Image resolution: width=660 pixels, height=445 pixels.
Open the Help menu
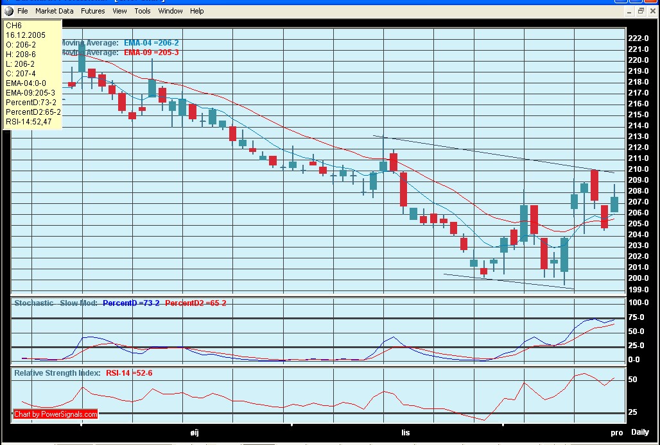coord(196,11)
